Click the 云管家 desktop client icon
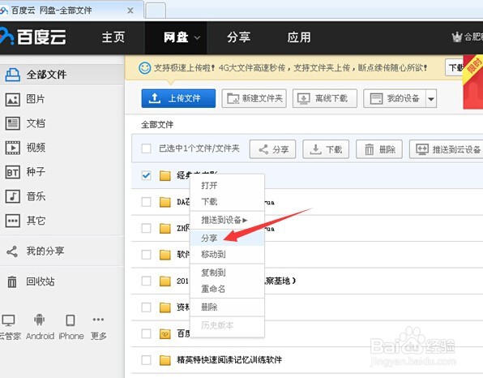Image resolution: width=483 pixels, height=378 pixels. point(8,320)
